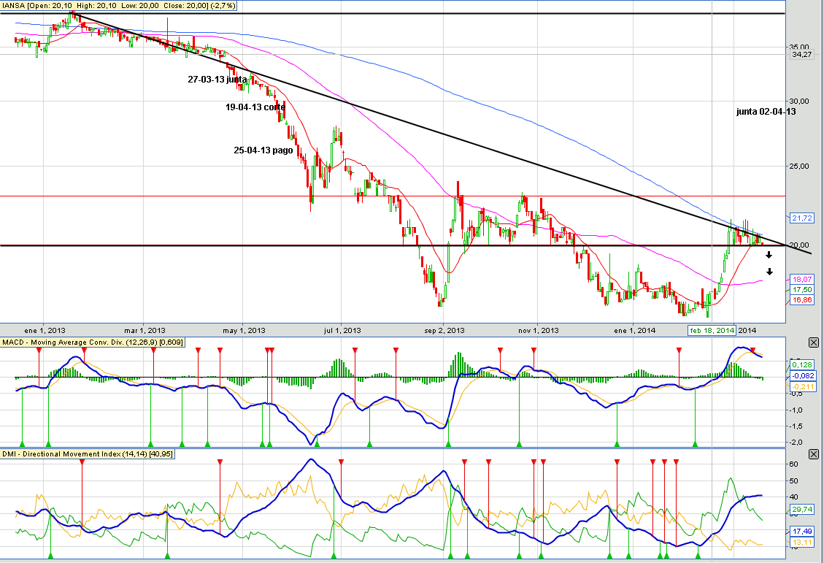
Task: Select the green 29,74 DMI value label
Action: pyautogui.click(x=801, y=509)
